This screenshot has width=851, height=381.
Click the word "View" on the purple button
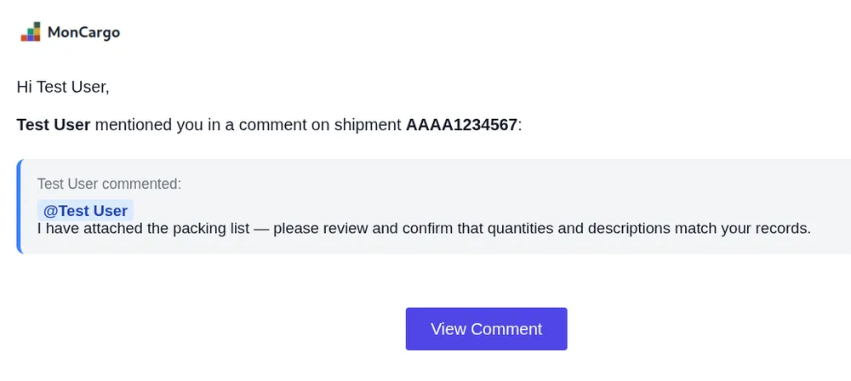pos(448,329)
